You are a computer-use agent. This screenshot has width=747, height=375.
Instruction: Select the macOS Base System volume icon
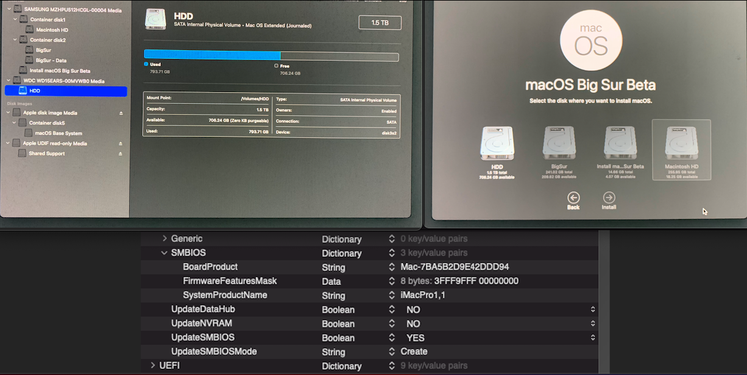pyautogui.click(x=29, y=133)
